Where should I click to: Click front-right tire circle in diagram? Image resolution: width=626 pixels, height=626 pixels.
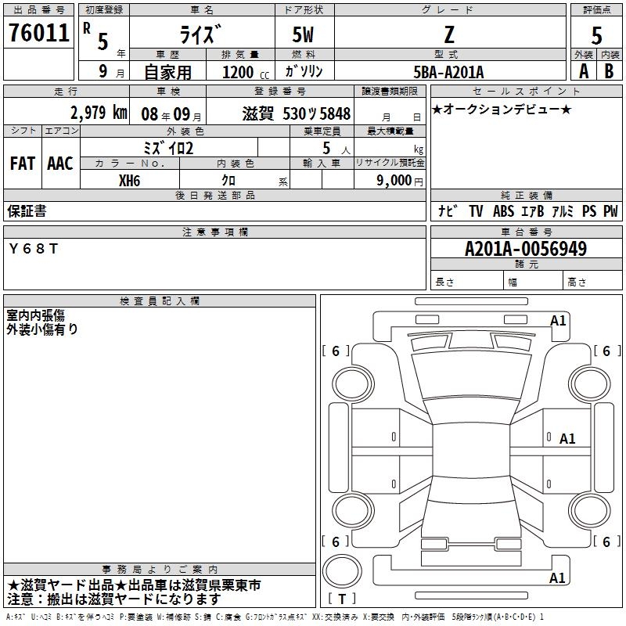[x=590, y=385]
